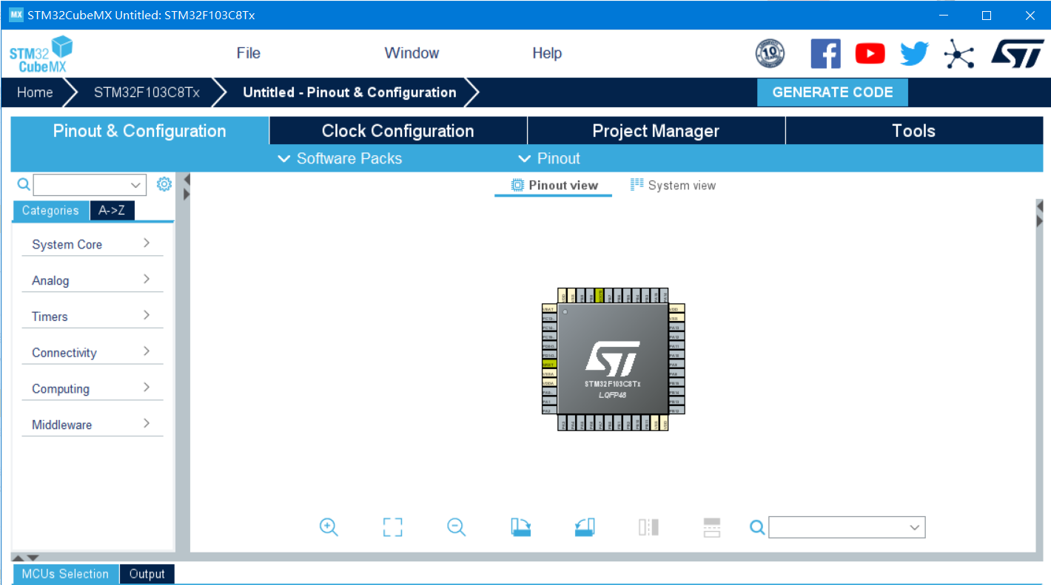This screenshot has height=585, width=1051.
Task: Open the Clock Configuration tab
Action: (397, 130)
